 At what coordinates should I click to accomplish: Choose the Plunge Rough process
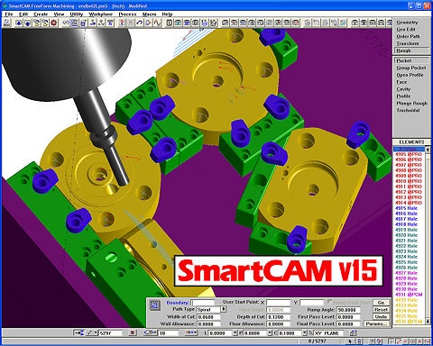pos(411,104)
